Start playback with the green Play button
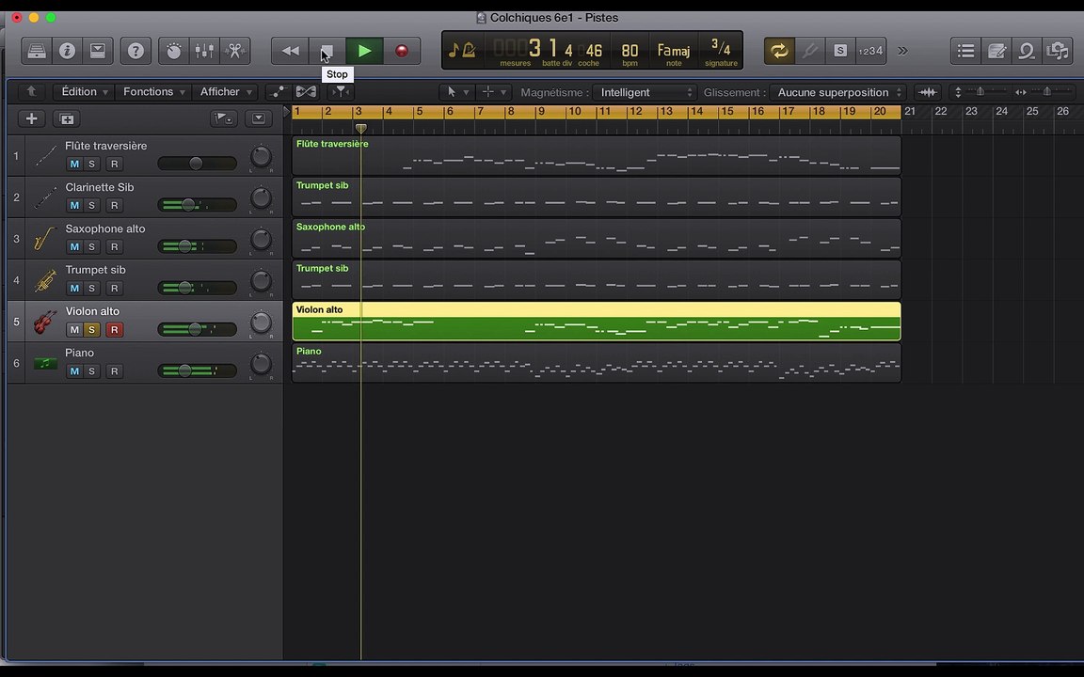The image size is (1084, 677). [x=364, y=51]
